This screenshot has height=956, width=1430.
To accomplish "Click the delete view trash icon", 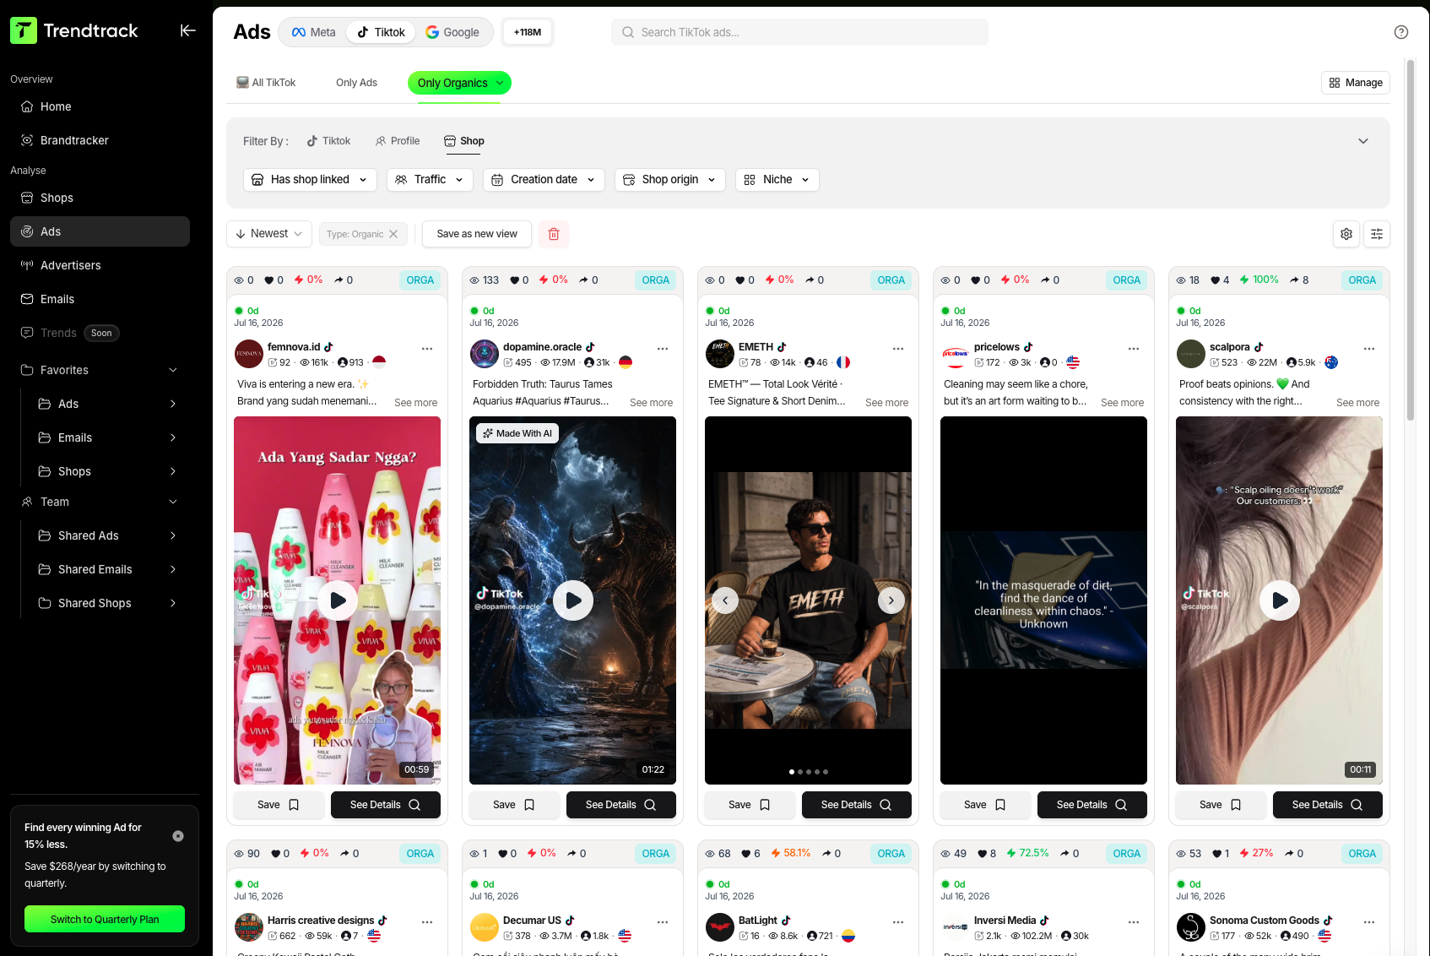I will click(x=554, y=234).
